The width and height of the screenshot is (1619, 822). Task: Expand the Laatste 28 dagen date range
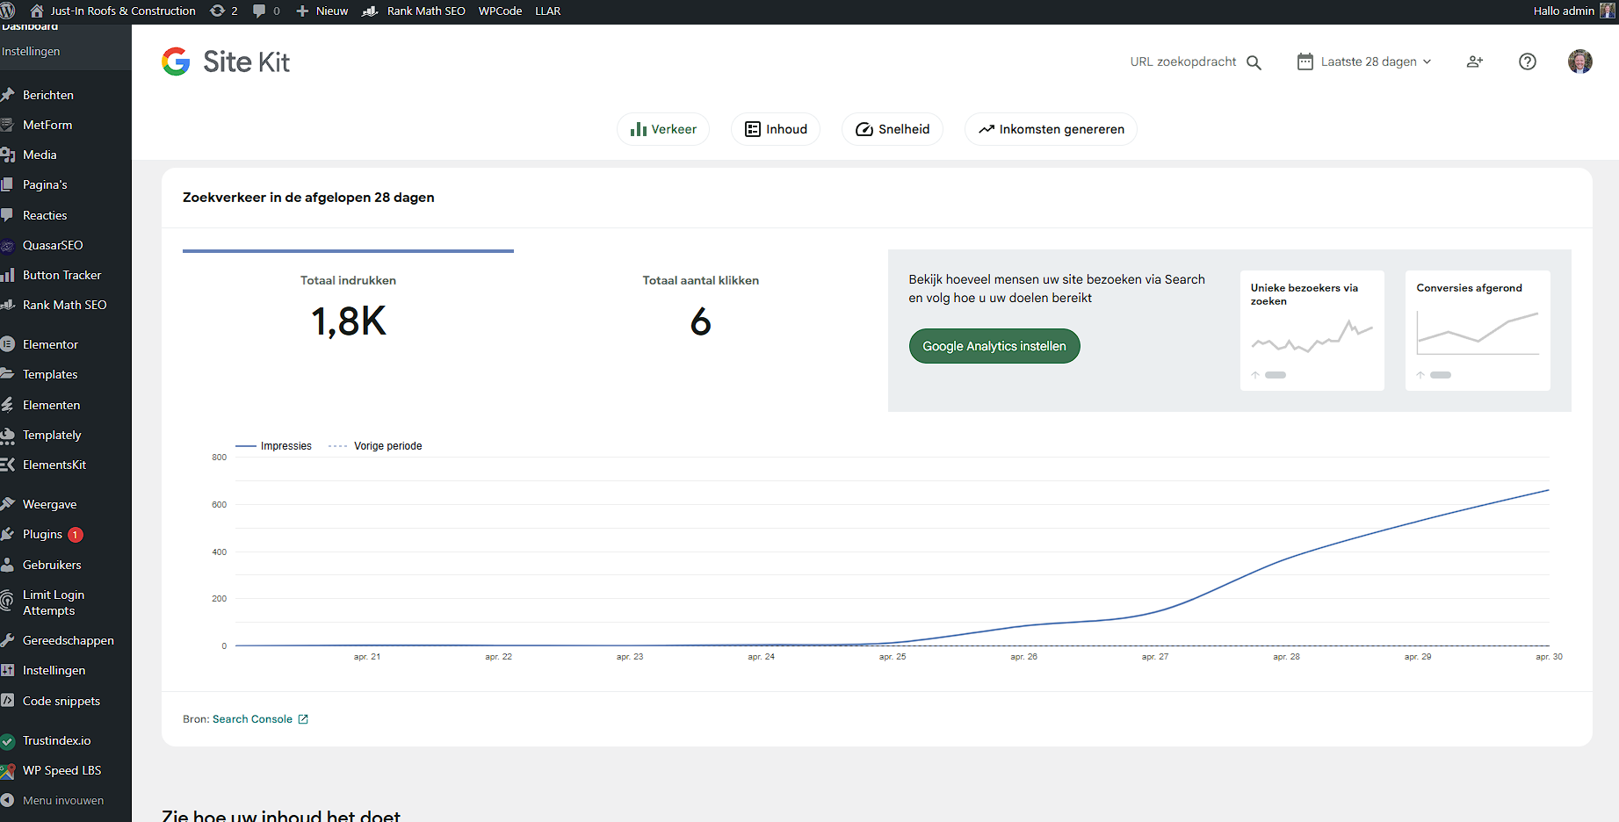coord(1364,61)
